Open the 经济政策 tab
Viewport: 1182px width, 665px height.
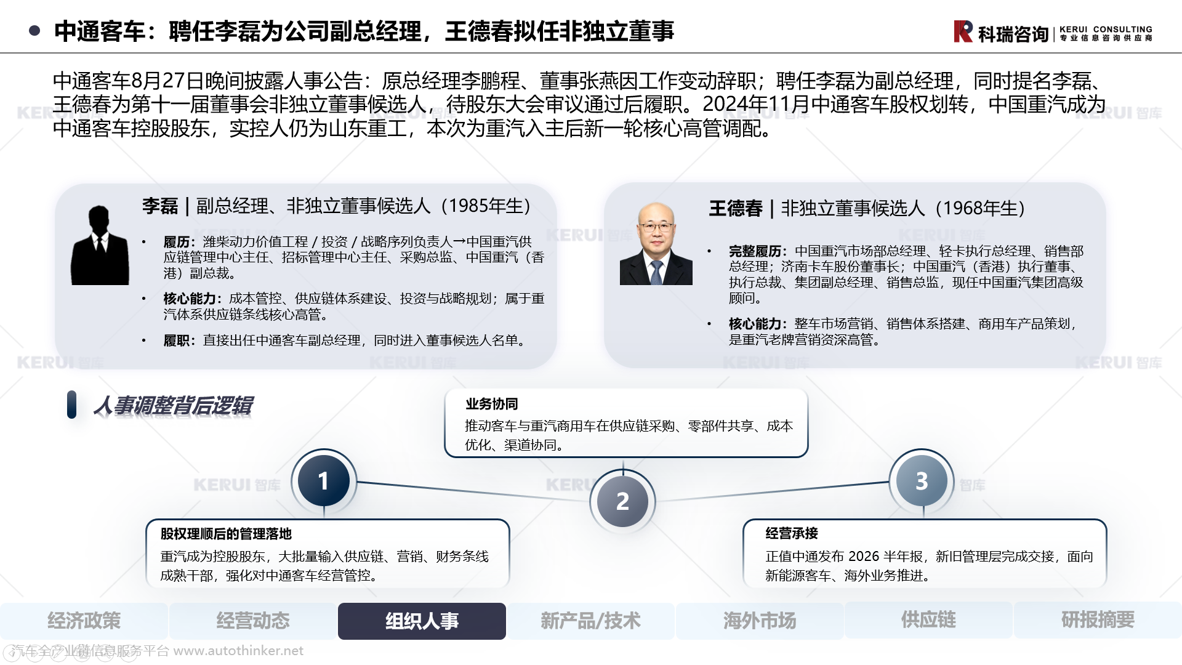[84, 621]
